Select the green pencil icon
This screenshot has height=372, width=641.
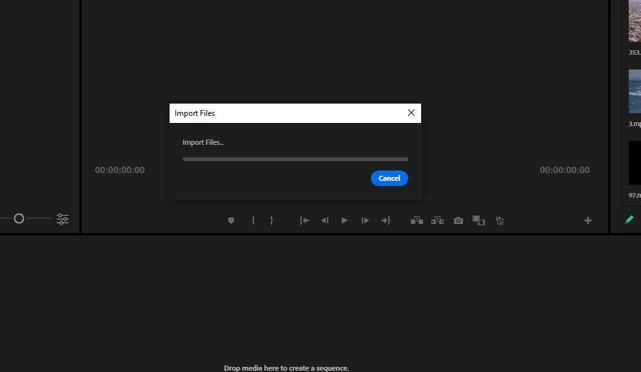[x=629, y=220]
